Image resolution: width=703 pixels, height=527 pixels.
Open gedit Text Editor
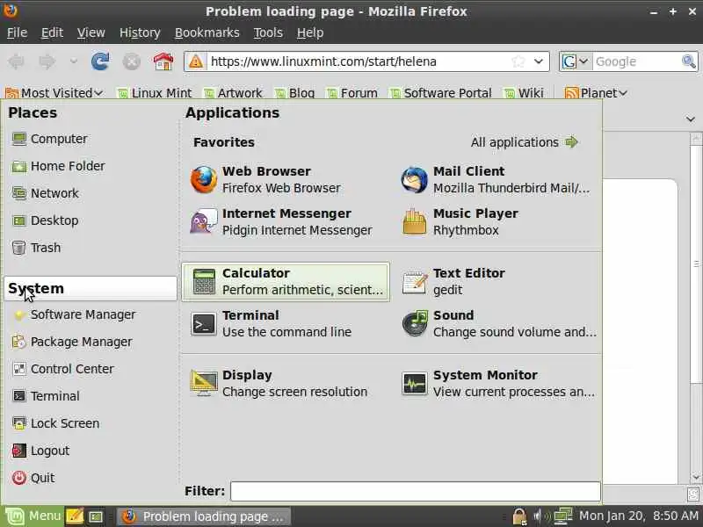pyautogui.click(x=496, y=282)
